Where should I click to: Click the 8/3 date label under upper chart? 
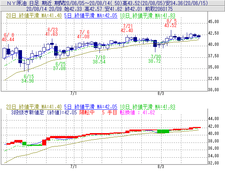click(161, 93)
